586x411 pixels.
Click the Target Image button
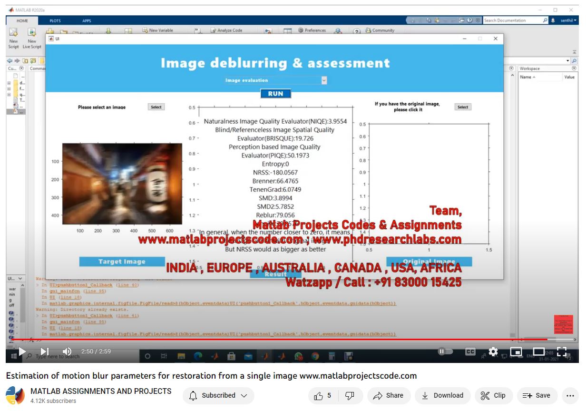122,261
